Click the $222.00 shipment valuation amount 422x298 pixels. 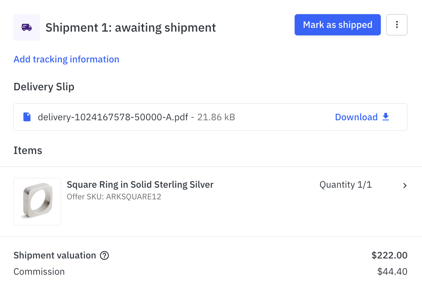[389, 255]
